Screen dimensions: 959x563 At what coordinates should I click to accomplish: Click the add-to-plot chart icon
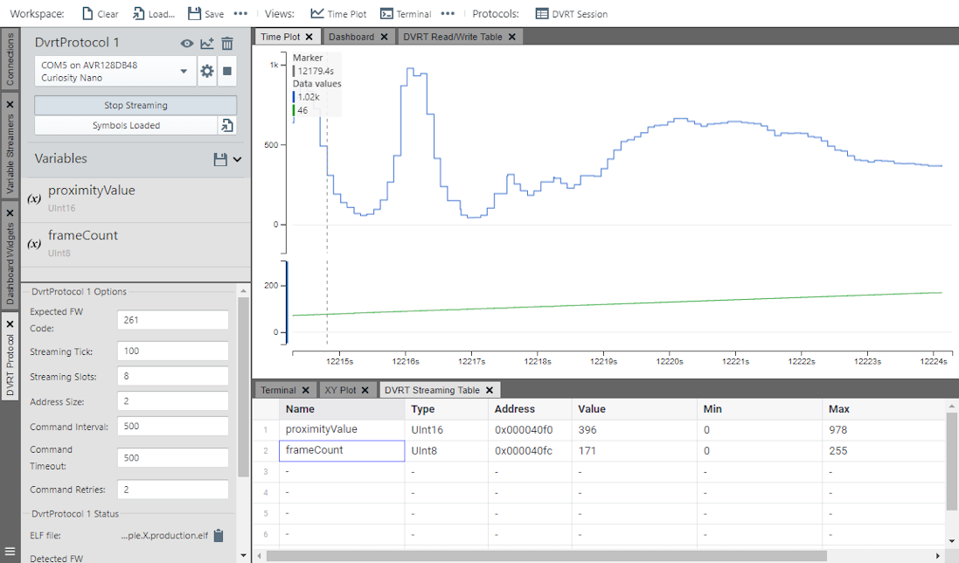(207, 44)
